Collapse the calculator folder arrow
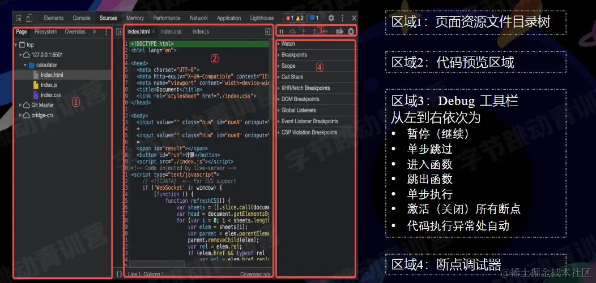Screen dimensions: 596x283 tap(25, 65)
